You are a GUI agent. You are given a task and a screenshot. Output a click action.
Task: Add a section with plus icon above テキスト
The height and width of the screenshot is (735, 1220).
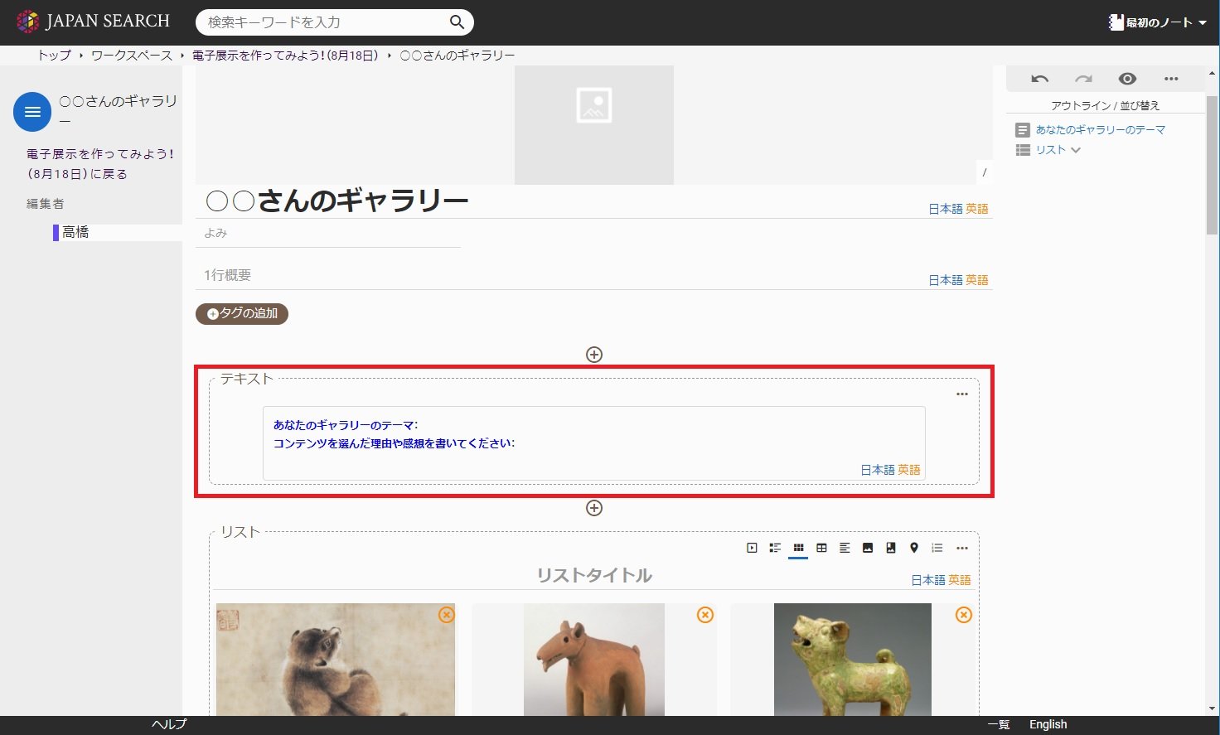594,355
